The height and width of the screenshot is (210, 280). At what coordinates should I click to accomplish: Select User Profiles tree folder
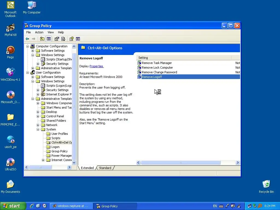click(57, 134)
